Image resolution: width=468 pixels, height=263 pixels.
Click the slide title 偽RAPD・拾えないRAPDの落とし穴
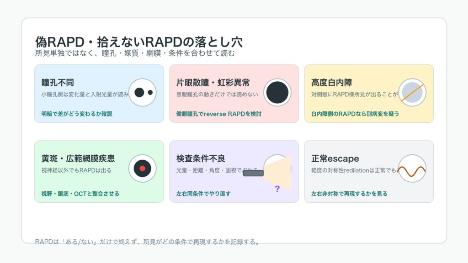[x=139, y=42]
